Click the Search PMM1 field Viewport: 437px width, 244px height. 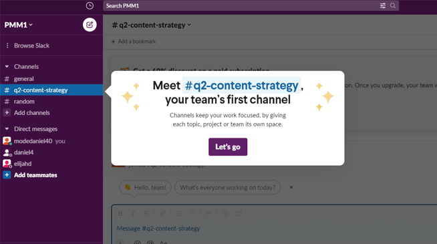point(241,5)
